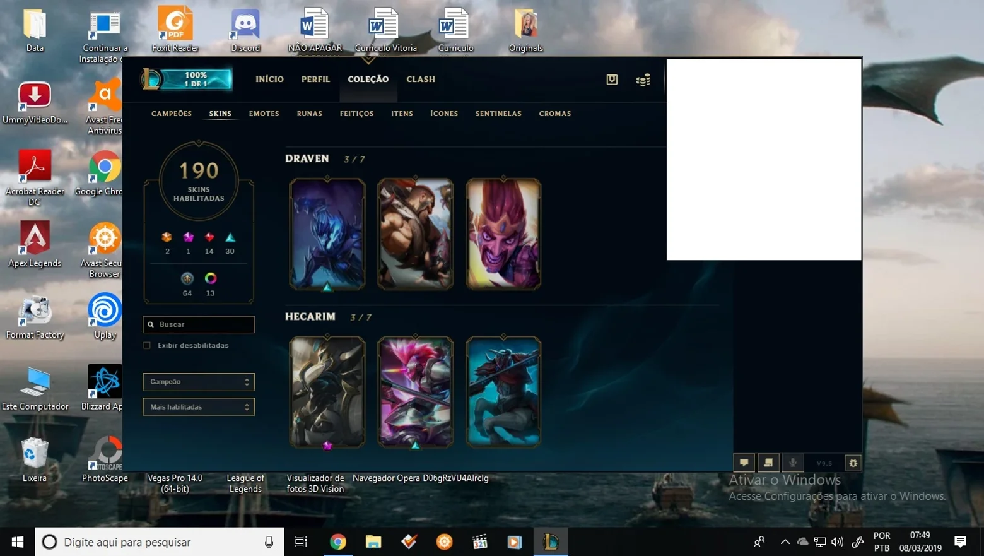Screen dimensions: 984x556
Task: Click the League logo download progress badge
Action: click(187, 79)
